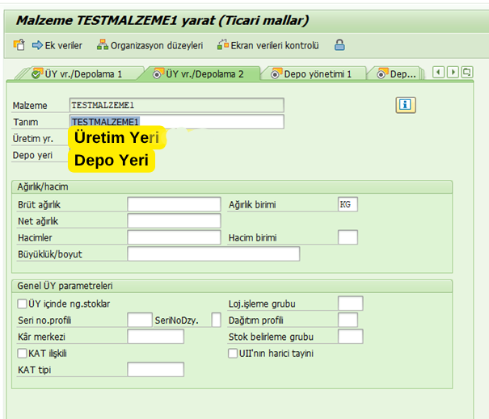The image size is (489, 419).
Task: Click the Brüt ağırlık input field
Action: pos(174,205)
